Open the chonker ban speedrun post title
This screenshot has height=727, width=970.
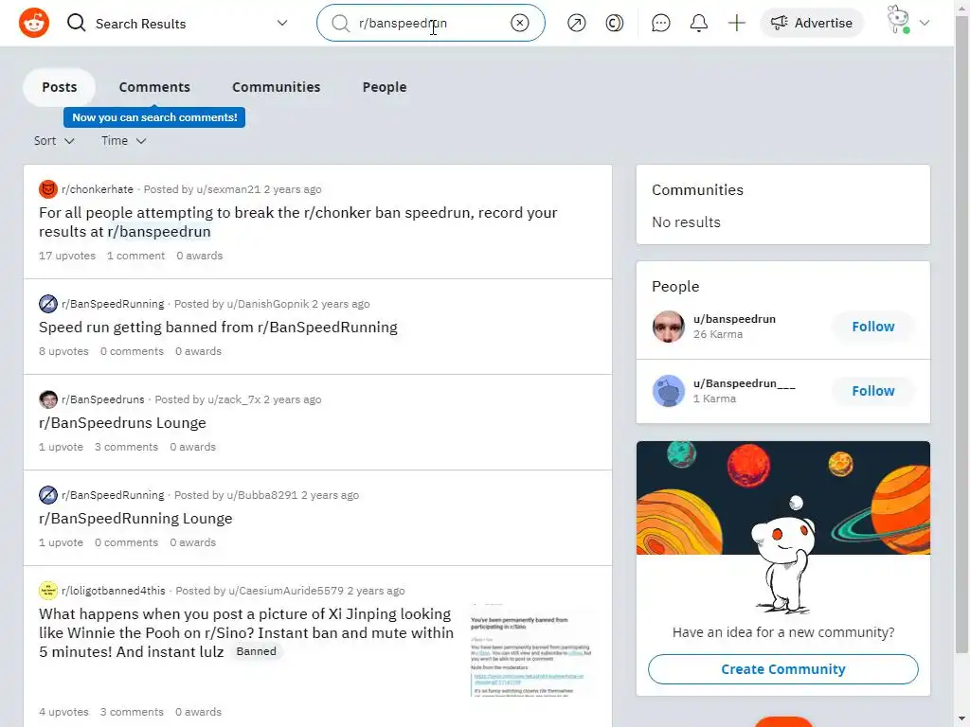coord(298,222)
